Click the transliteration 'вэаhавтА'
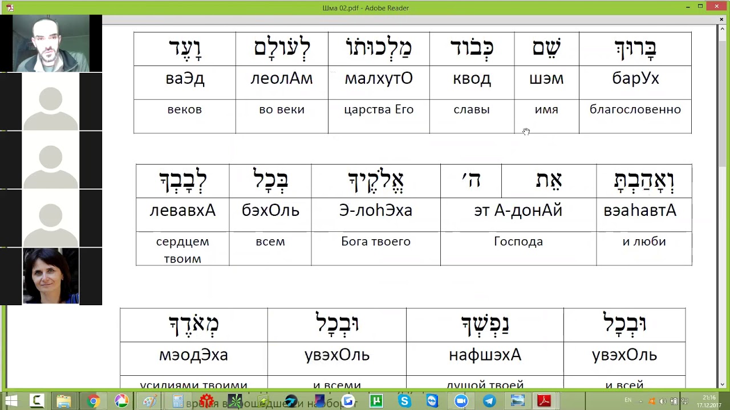 [x=640, y=210]
